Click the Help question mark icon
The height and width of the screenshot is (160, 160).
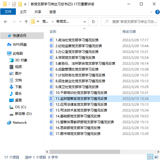point(157,12)
